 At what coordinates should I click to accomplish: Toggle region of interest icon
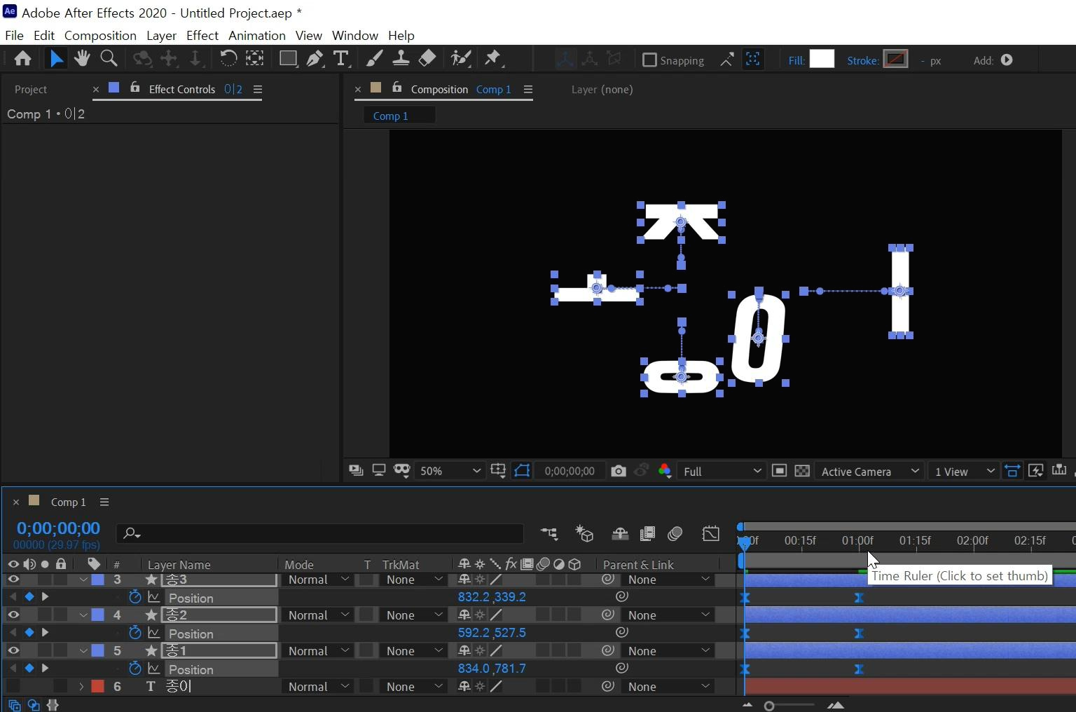(x=779, y=471)
